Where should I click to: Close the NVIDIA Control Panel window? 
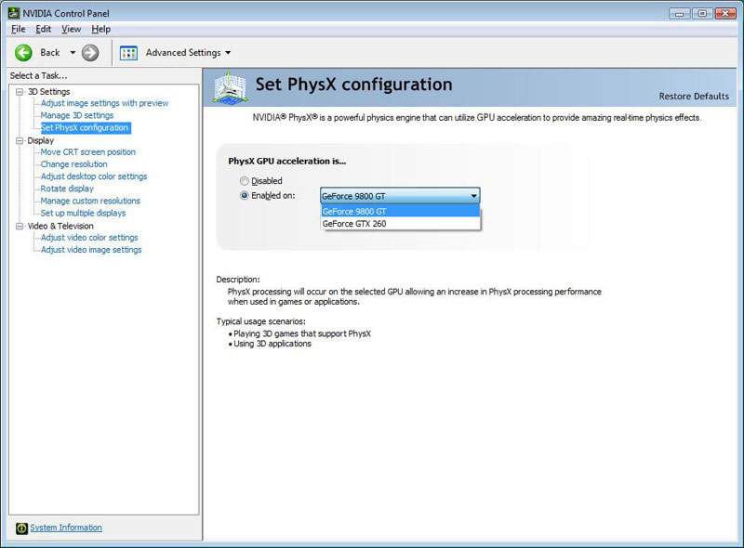pos(725,13)
